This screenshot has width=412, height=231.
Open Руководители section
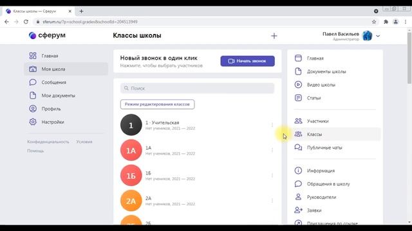(315, 197)
